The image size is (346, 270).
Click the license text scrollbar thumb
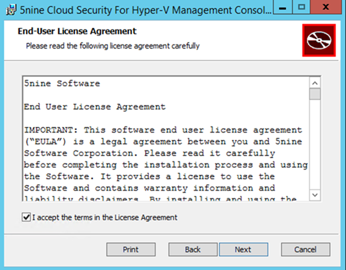coord(315,94)
